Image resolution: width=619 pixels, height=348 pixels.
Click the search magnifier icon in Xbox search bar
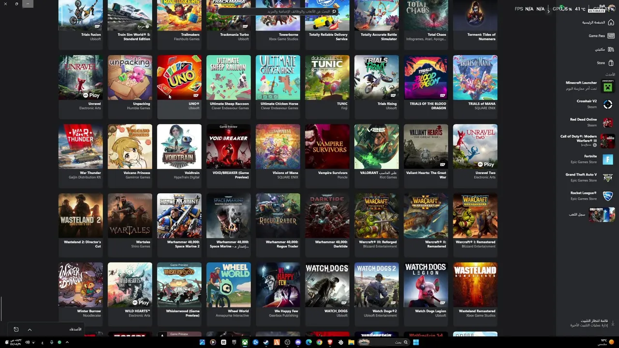(x=334, y=11)
